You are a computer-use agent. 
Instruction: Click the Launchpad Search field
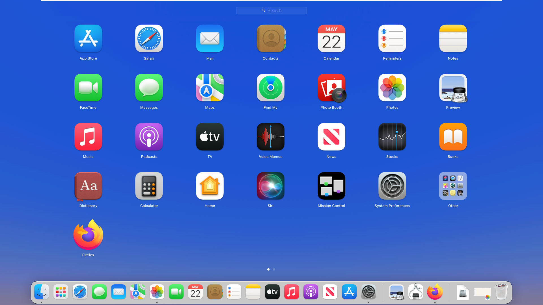tap(271, 11)
